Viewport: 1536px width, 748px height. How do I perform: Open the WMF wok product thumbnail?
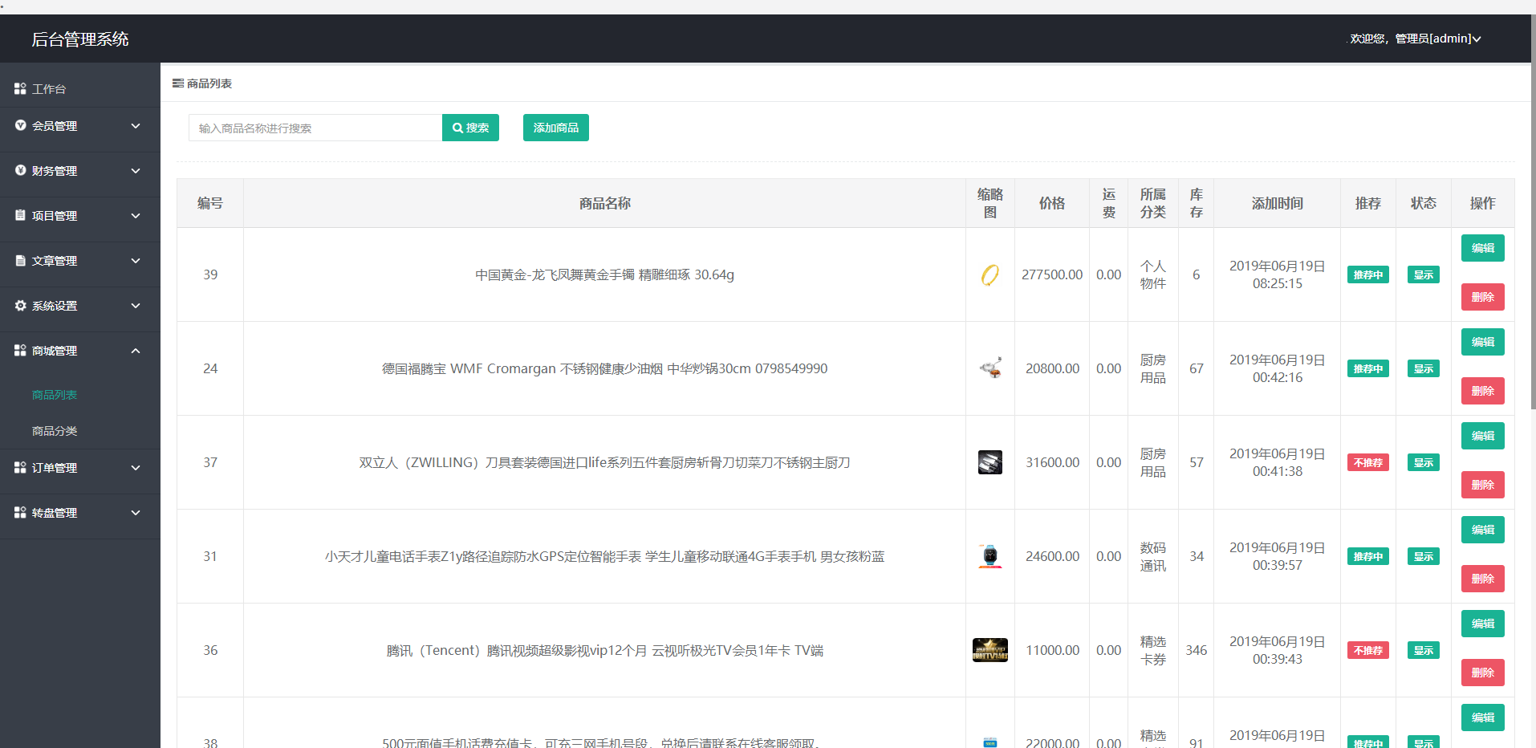990,368
